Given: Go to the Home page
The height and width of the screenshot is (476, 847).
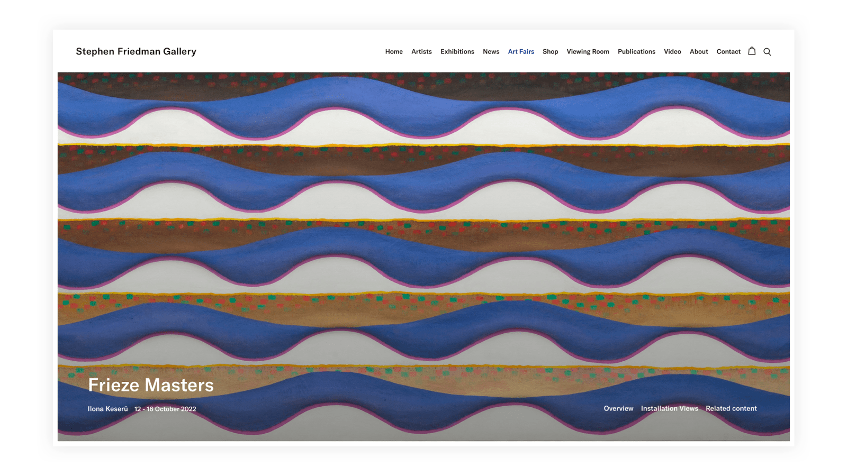Looking at the screenshot, I should pyautogui.click(x=394, y=52).
